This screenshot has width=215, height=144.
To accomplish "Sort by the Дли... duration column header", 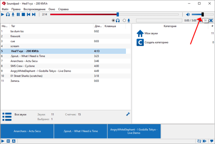I will [x=98, y=26].
